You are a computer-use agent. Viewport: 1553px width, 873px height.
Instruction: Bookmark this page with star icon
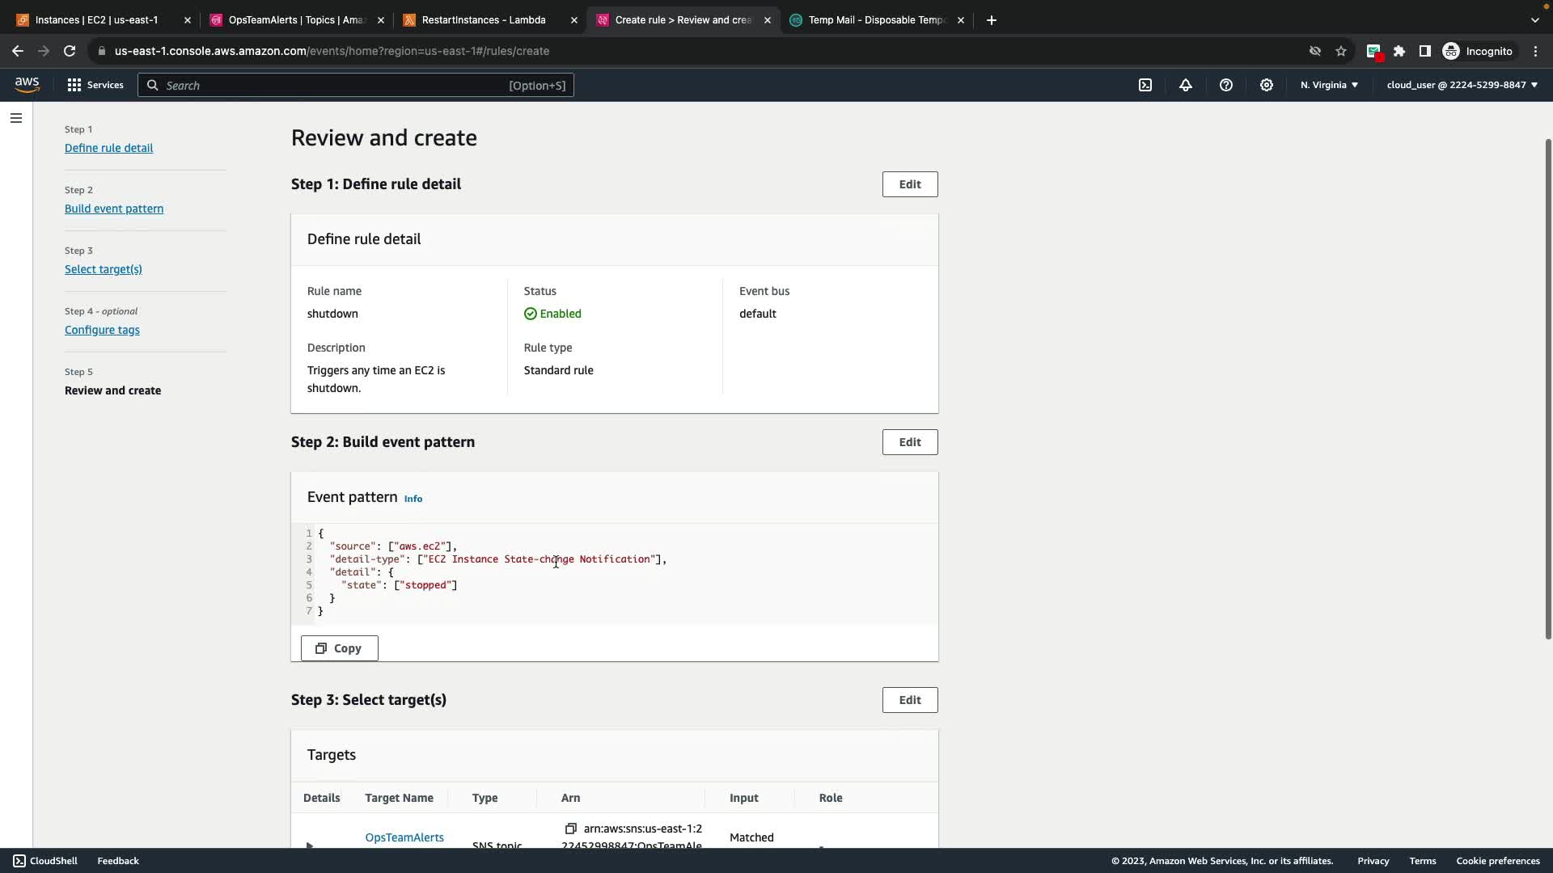tap(1341, 51)
